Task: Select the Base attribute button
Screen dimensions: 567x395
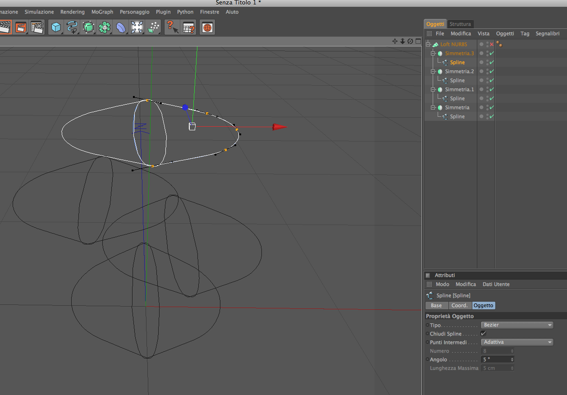Action: click(436, 306)
